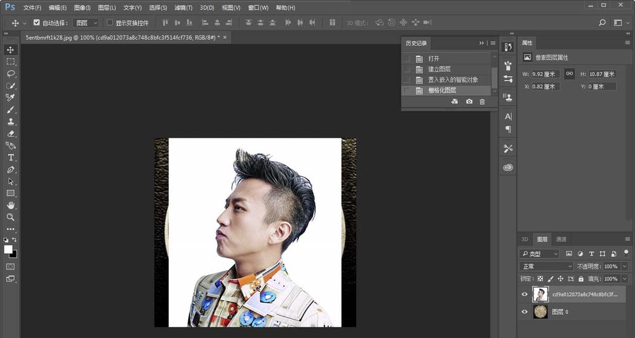Enable the 显示变换控件 checkbox
The width and height of the screenshot is (635, 338).
coord(110,23)
